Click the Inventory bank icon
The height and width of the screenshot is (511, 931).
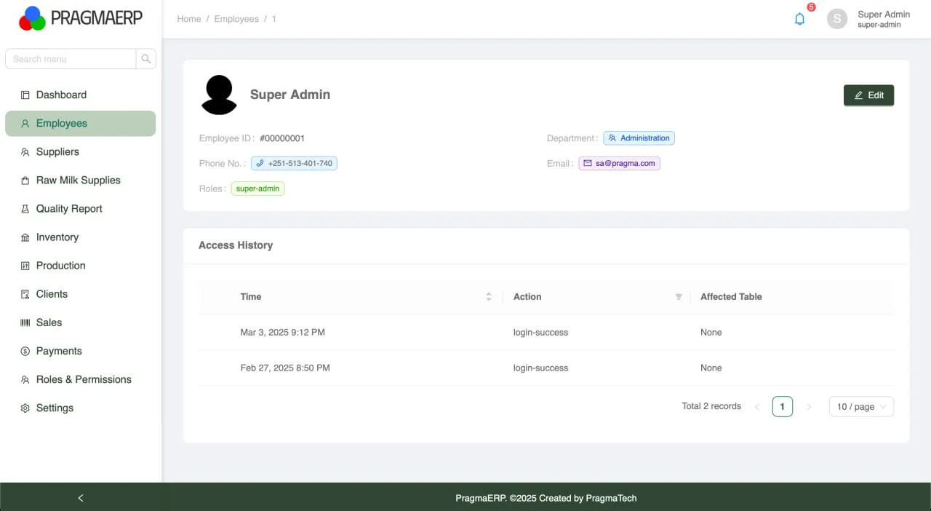click(x=25, y=237)
